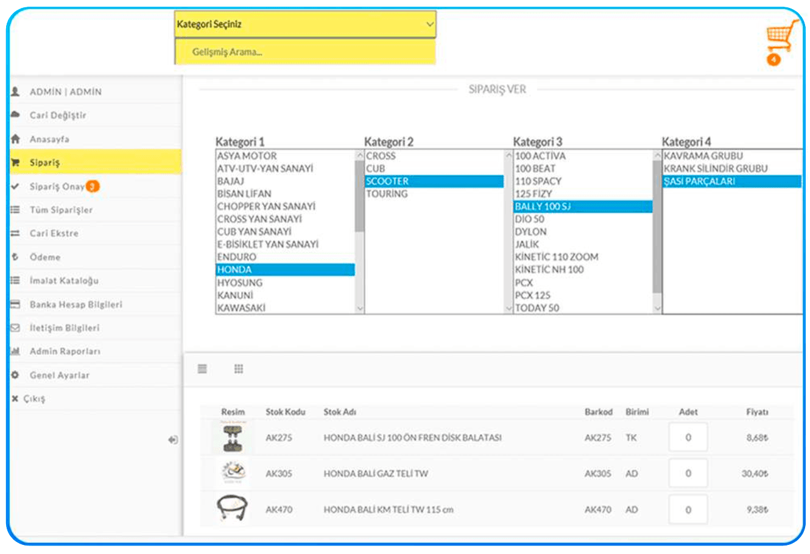Image resolution: width=810 pixels, height=554 pixels.
Task: Open the AK470 cable thumbnail
Action: point(232,509)
